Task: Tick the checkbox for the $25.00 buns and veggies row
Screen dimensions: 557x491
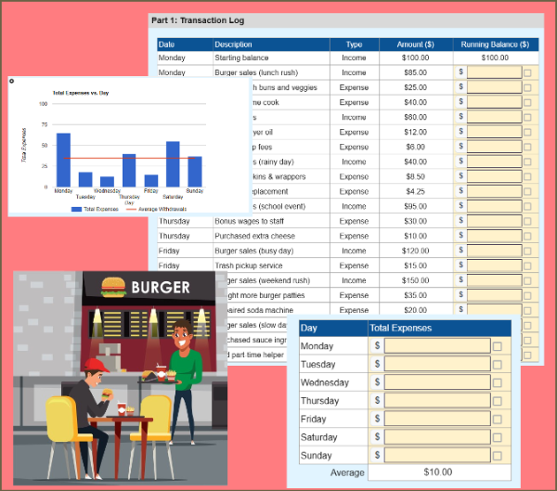Action: 527,88
